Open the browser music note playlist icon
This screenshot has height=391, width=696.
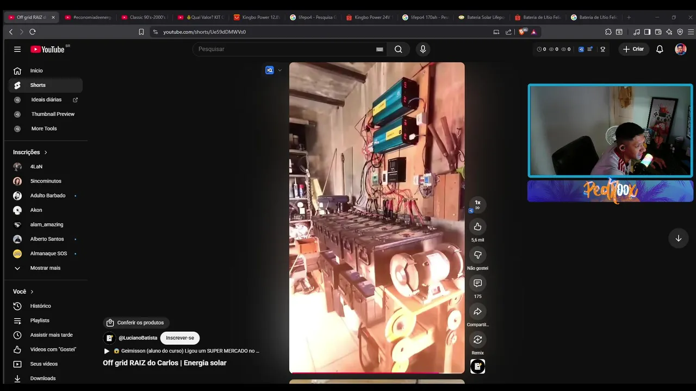tap(637, 32)
